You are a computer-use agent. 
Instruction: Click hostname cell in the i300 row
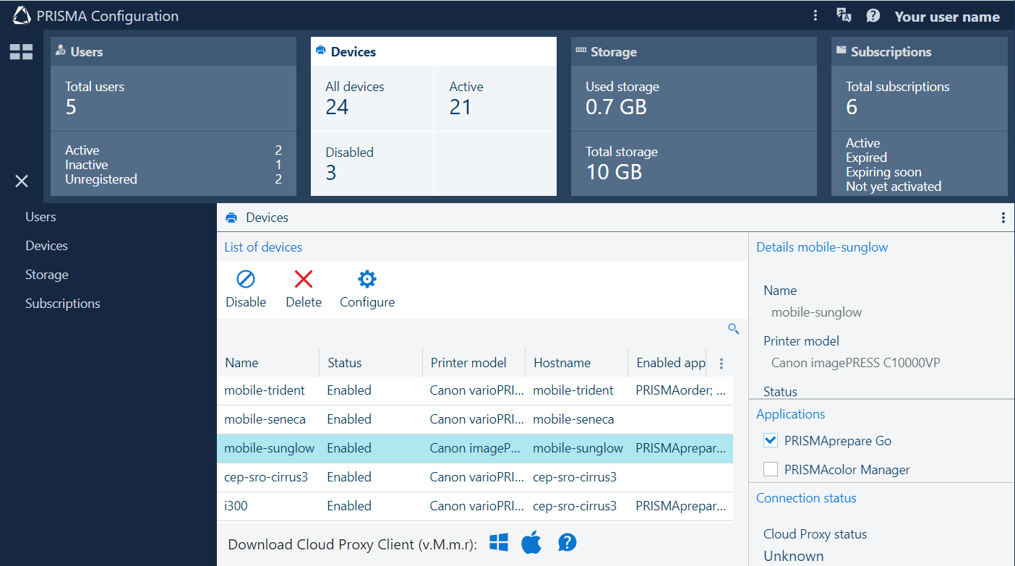point(575,506)
